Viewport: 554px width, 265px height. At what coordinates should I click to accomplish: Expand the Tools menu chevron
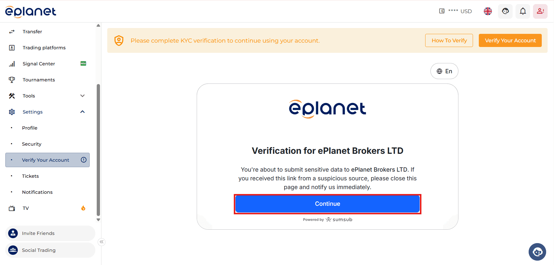(x=82, y=96)
